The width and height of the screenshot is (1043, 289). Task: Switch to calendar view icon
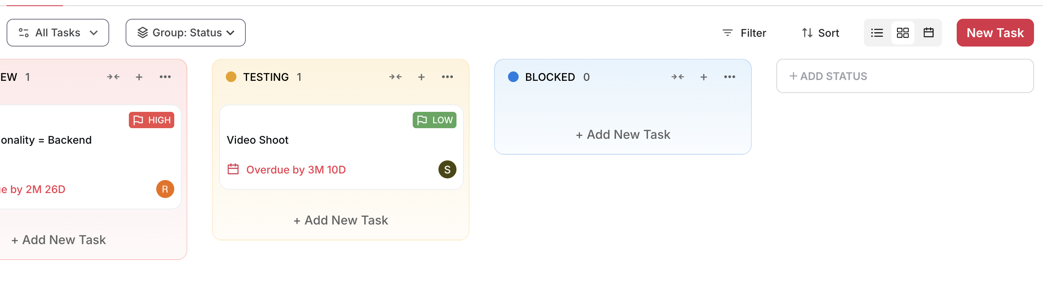click(x=928, y=33)
